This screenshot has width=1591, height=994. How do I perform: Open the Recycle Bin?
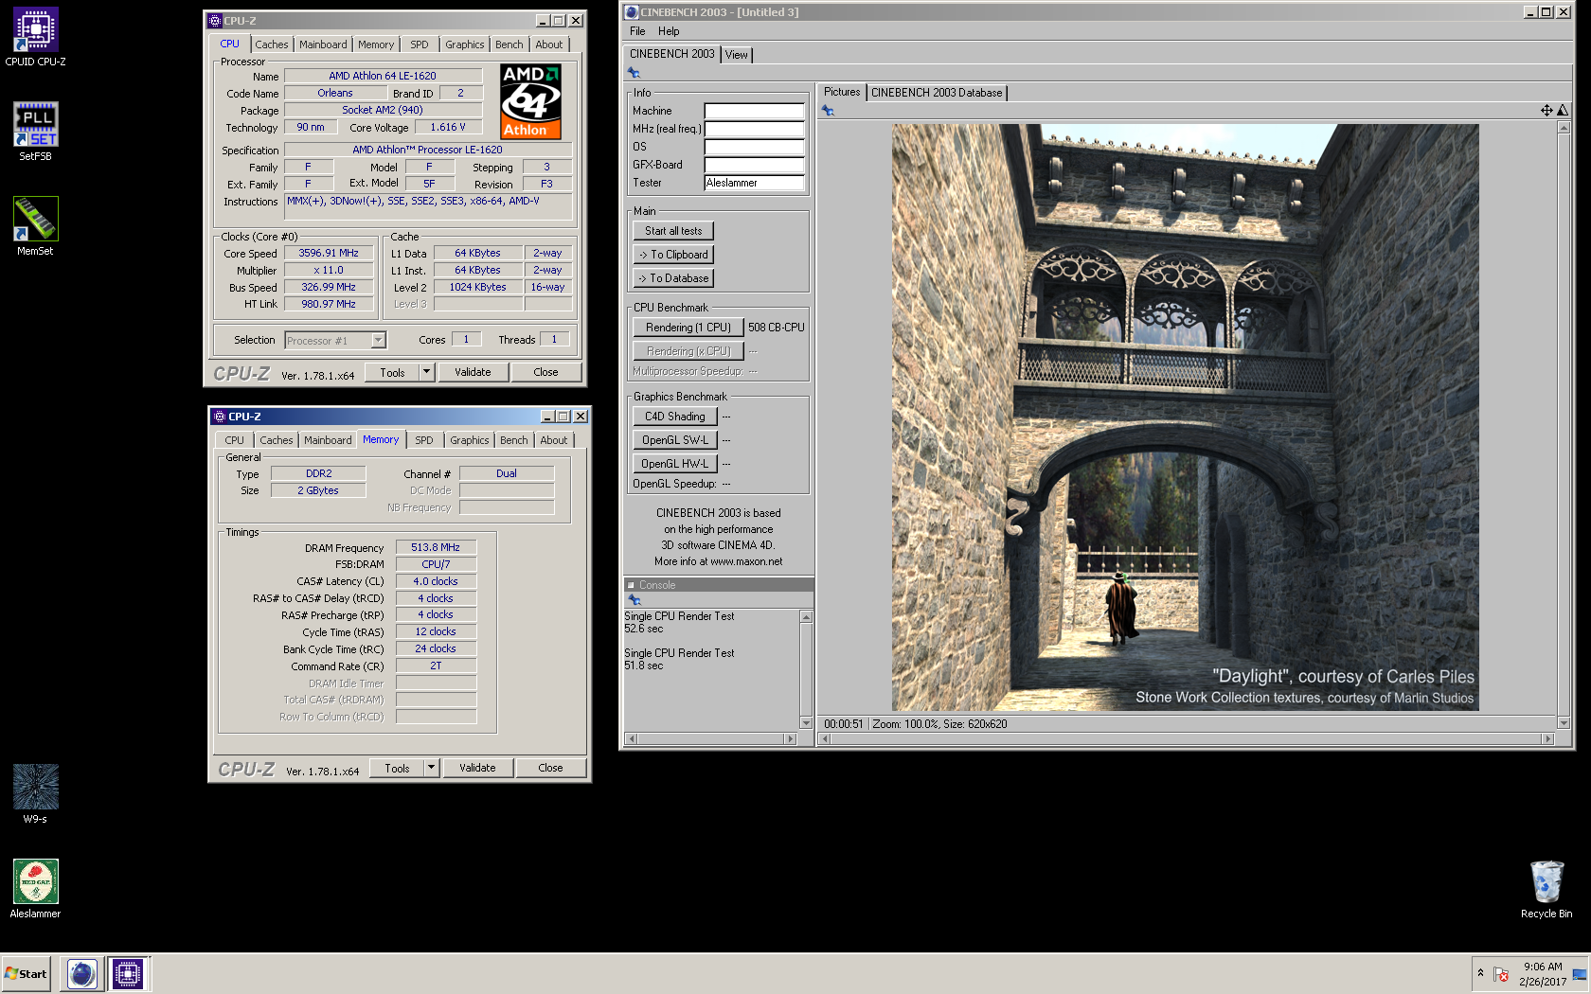point(1546,889)
